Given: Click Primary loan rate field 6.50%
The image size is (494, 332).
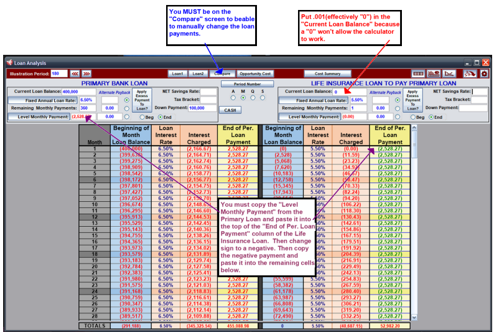Looking at the screenshot, I should point(87,100).
